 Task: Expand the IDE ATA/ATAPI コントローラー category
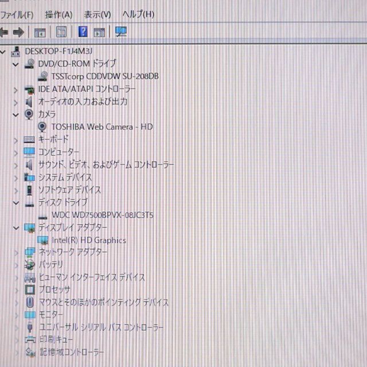tap(15, 90)
